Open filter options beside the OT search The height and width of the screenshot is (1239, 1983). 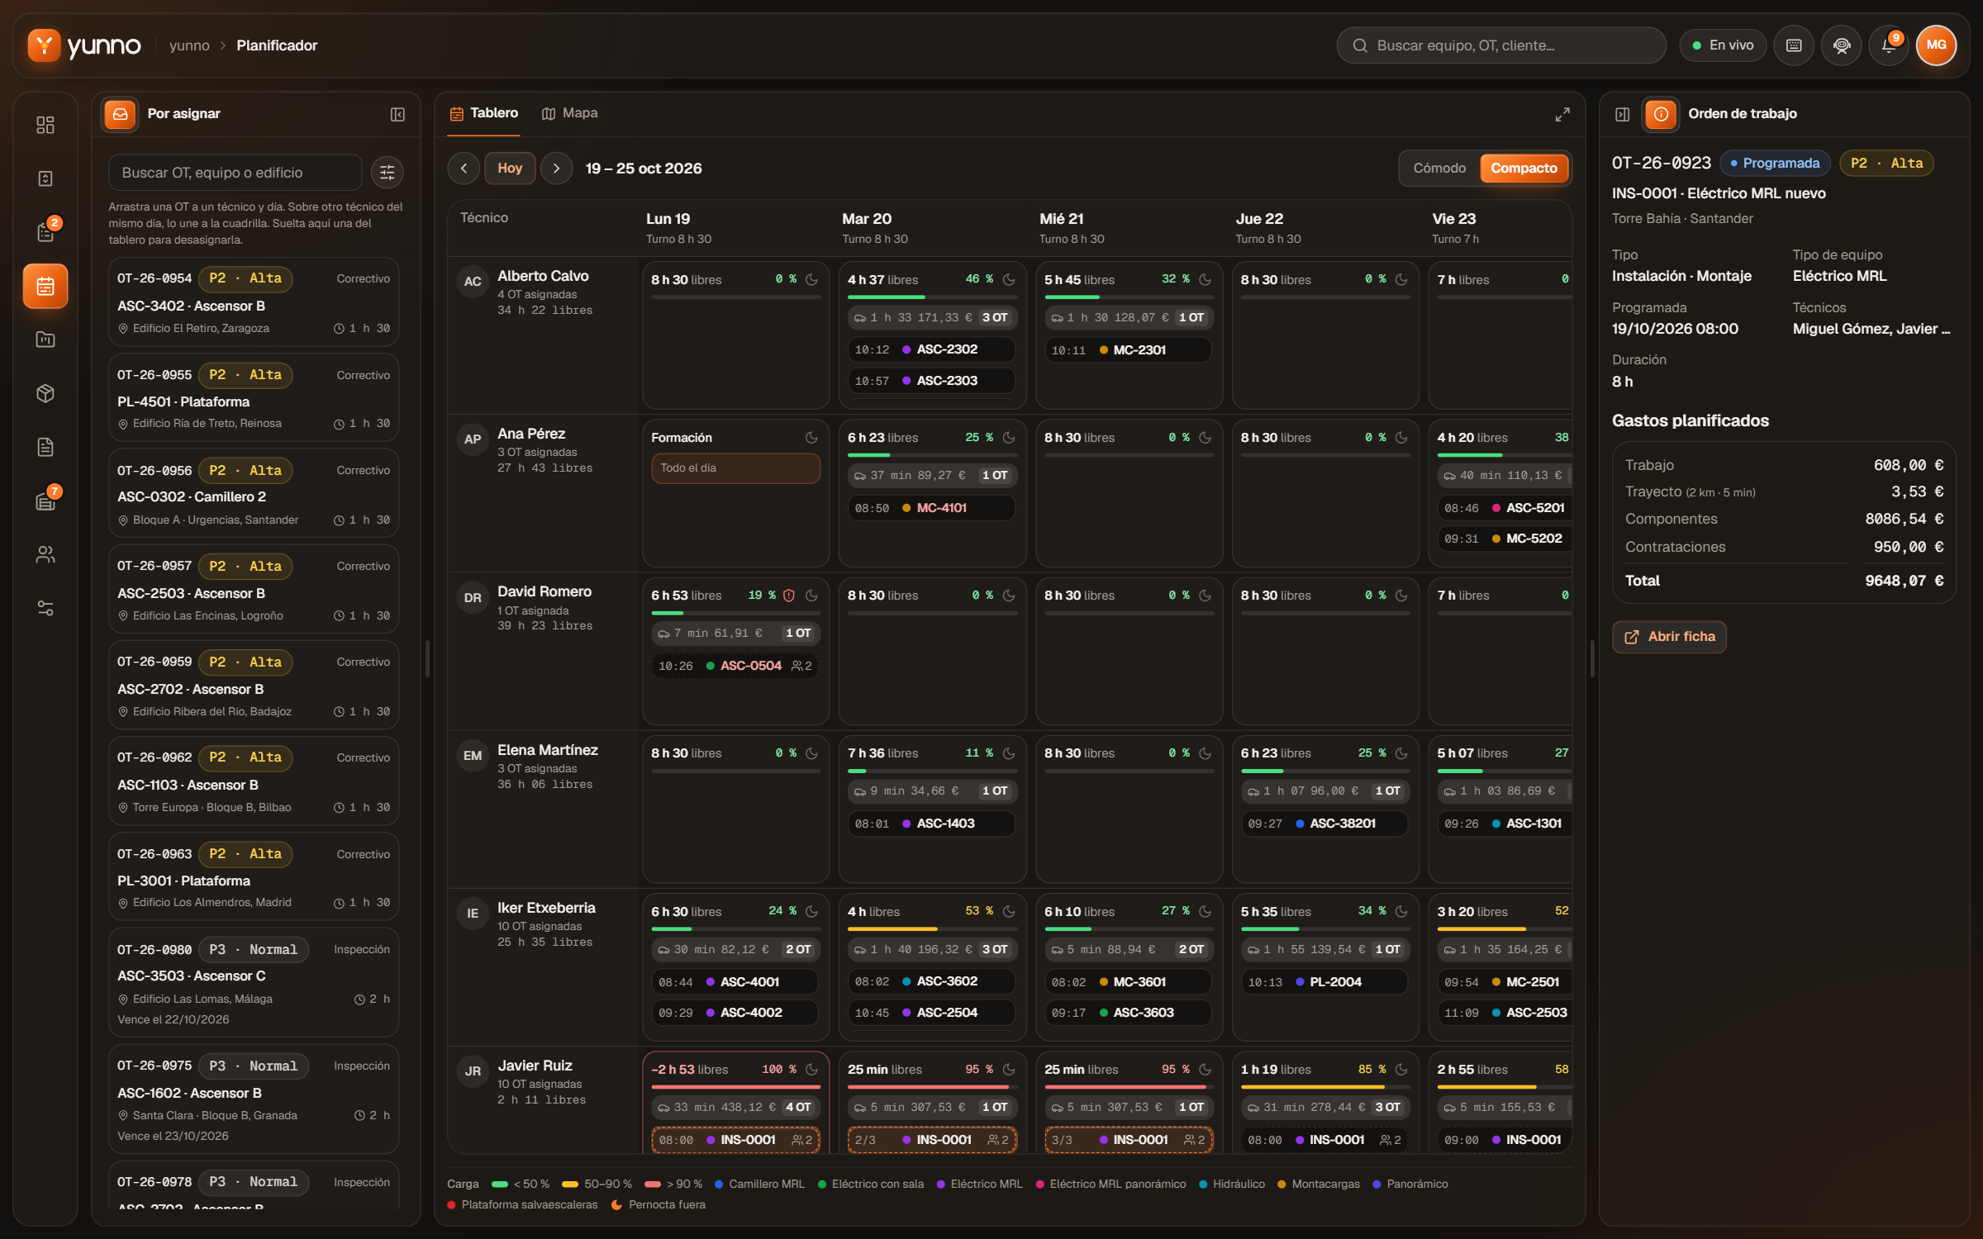[x=387, y=173]
